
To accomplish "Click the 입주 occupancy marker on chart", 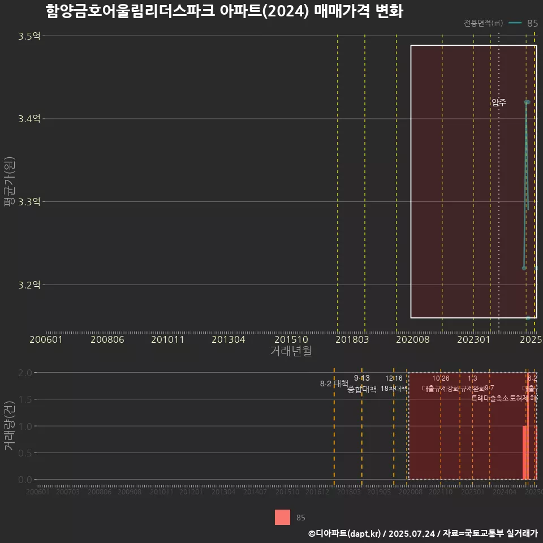I will pos(498,103).
